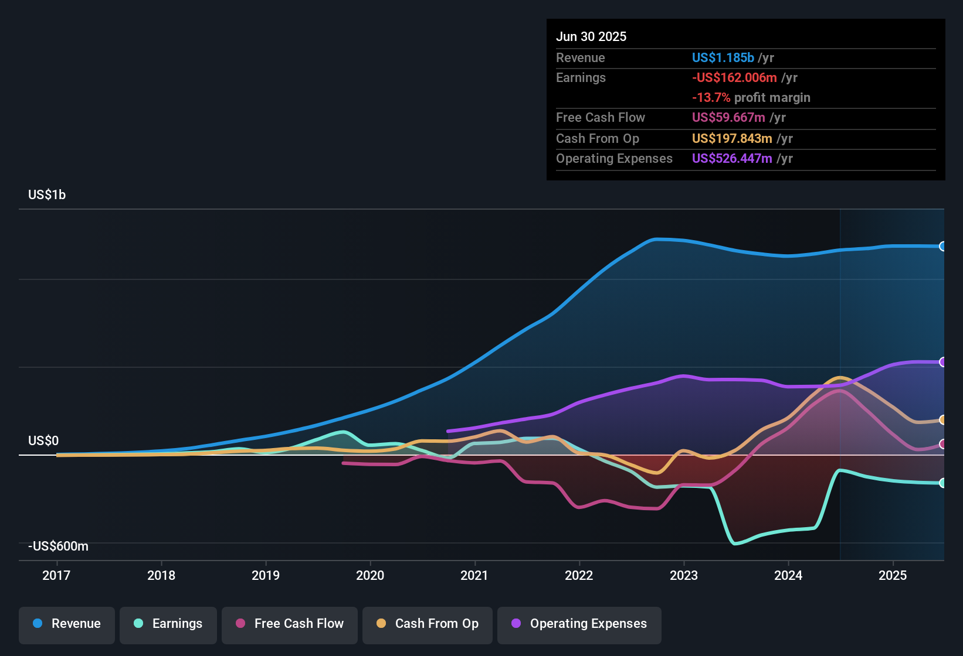Select the 2025 x-axis label
The height and width of the screenshot is (656, 963).
coord(893,576)
